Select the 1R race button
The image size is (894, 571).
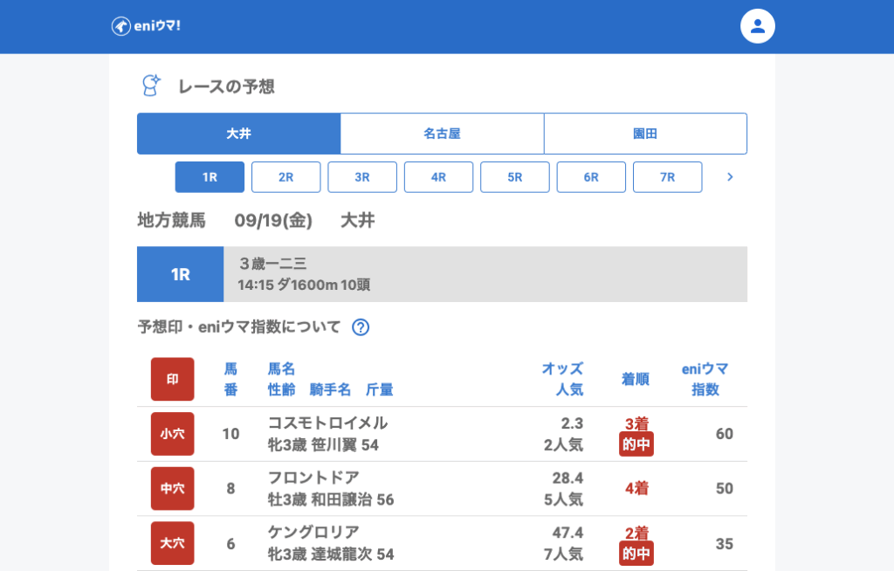(210, 177)
